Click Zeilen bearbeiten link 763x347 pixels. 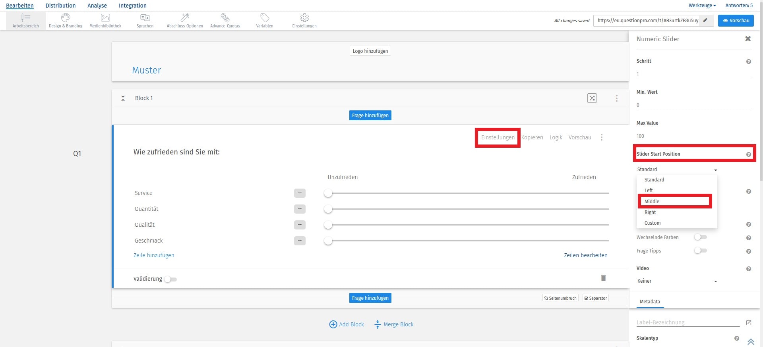[586, 255]
